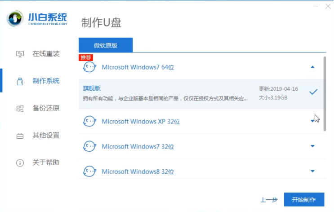The image size is (334, 215).
Task: Click the 其他设置 toolbox icon
Action: [x=20, y=136]
